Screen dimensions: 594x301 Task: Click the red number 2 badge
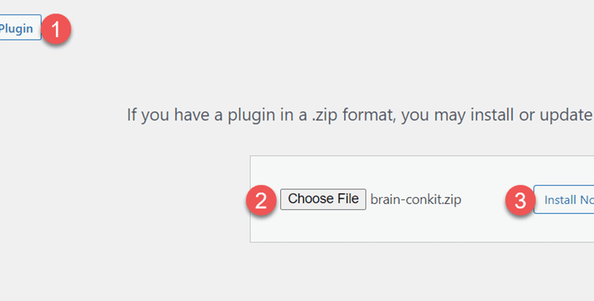point(261,200)
